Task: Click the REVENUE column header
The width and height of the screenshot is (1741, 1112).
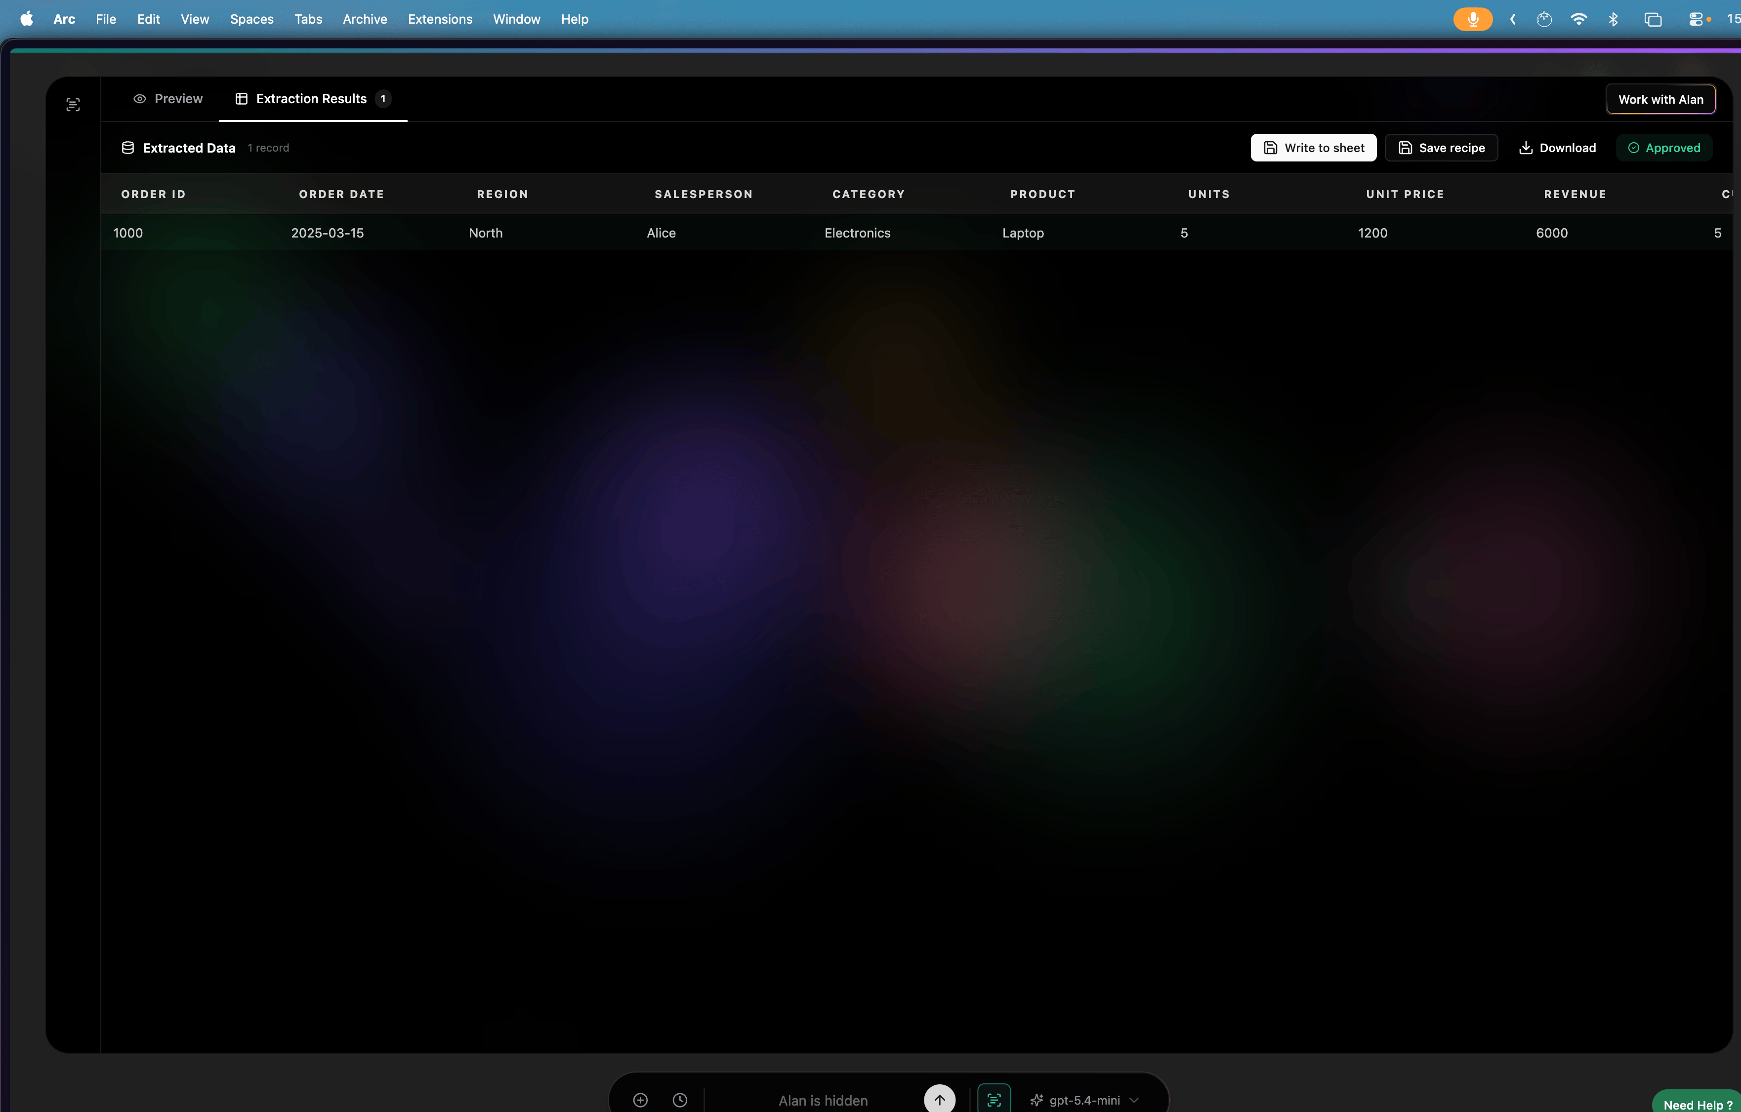Action: click(x=1575, y=195)
